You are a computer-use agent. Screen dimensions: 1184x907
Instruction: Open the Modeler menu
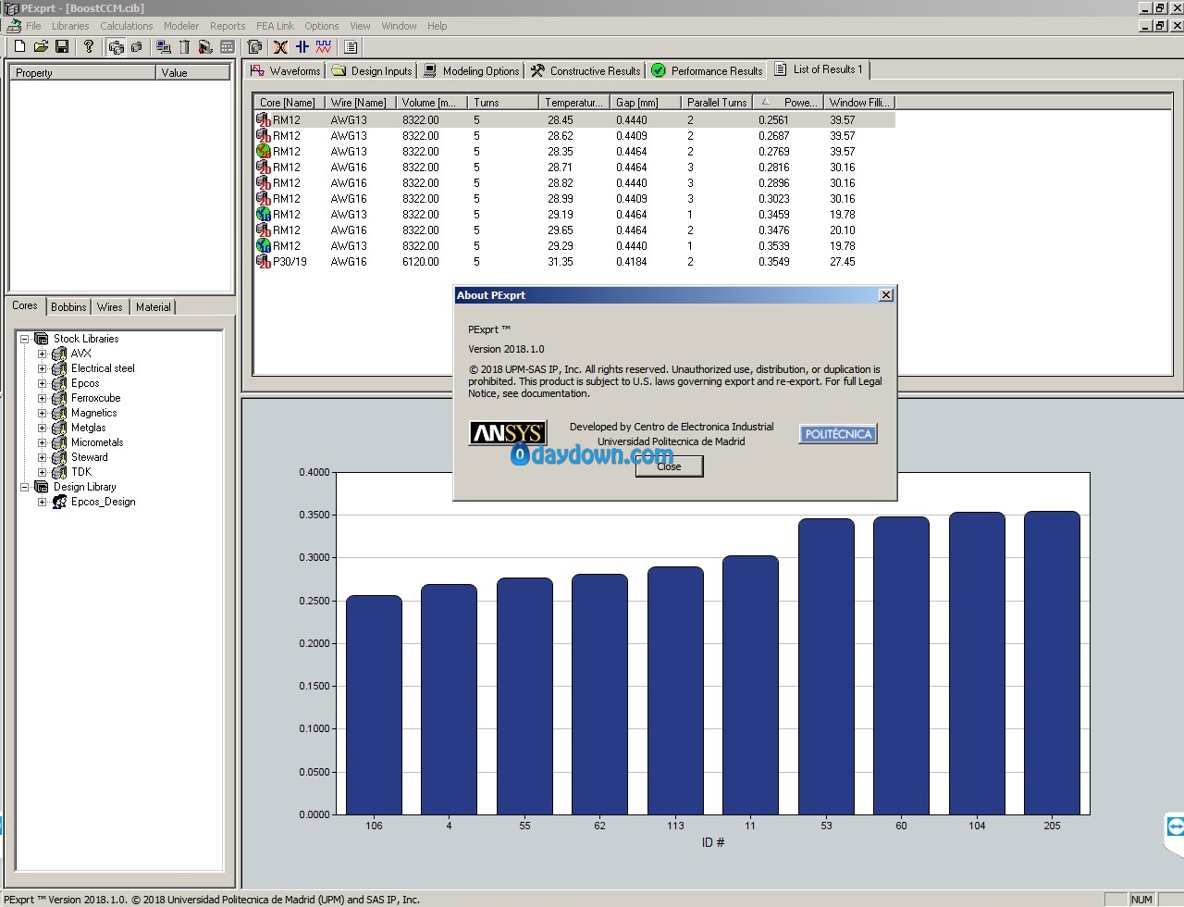point(181,26)
